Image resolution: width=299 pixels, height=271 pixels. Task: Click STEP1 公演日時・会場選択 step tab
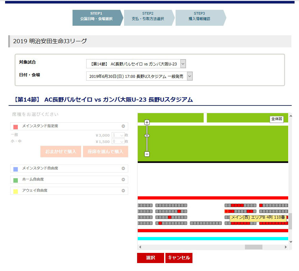98,18
